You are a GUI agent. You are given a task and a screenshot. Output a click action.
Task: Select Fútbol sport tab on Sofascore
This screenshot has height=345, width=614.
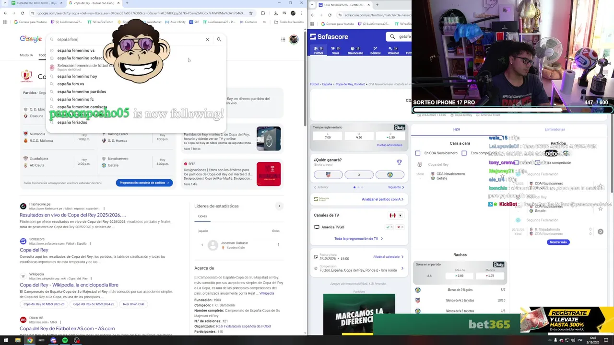pos(319,50)
